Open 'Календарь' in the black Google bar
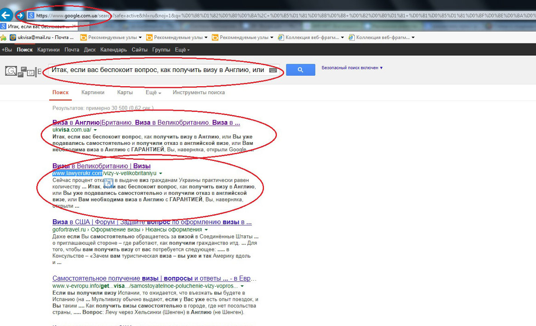This screenshot has width=536, height=326. pos(114,50)
